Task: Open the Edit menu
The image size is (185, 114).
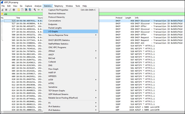Action: coord(9,6)
